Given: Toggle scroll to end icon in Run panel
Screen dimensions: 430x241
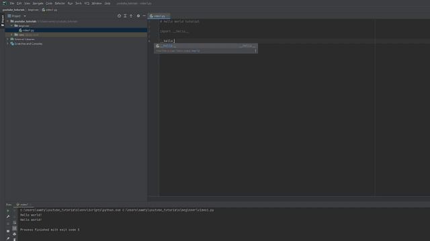Looking at the screenshot, I should pyautogui.click(x=15, y=228).
